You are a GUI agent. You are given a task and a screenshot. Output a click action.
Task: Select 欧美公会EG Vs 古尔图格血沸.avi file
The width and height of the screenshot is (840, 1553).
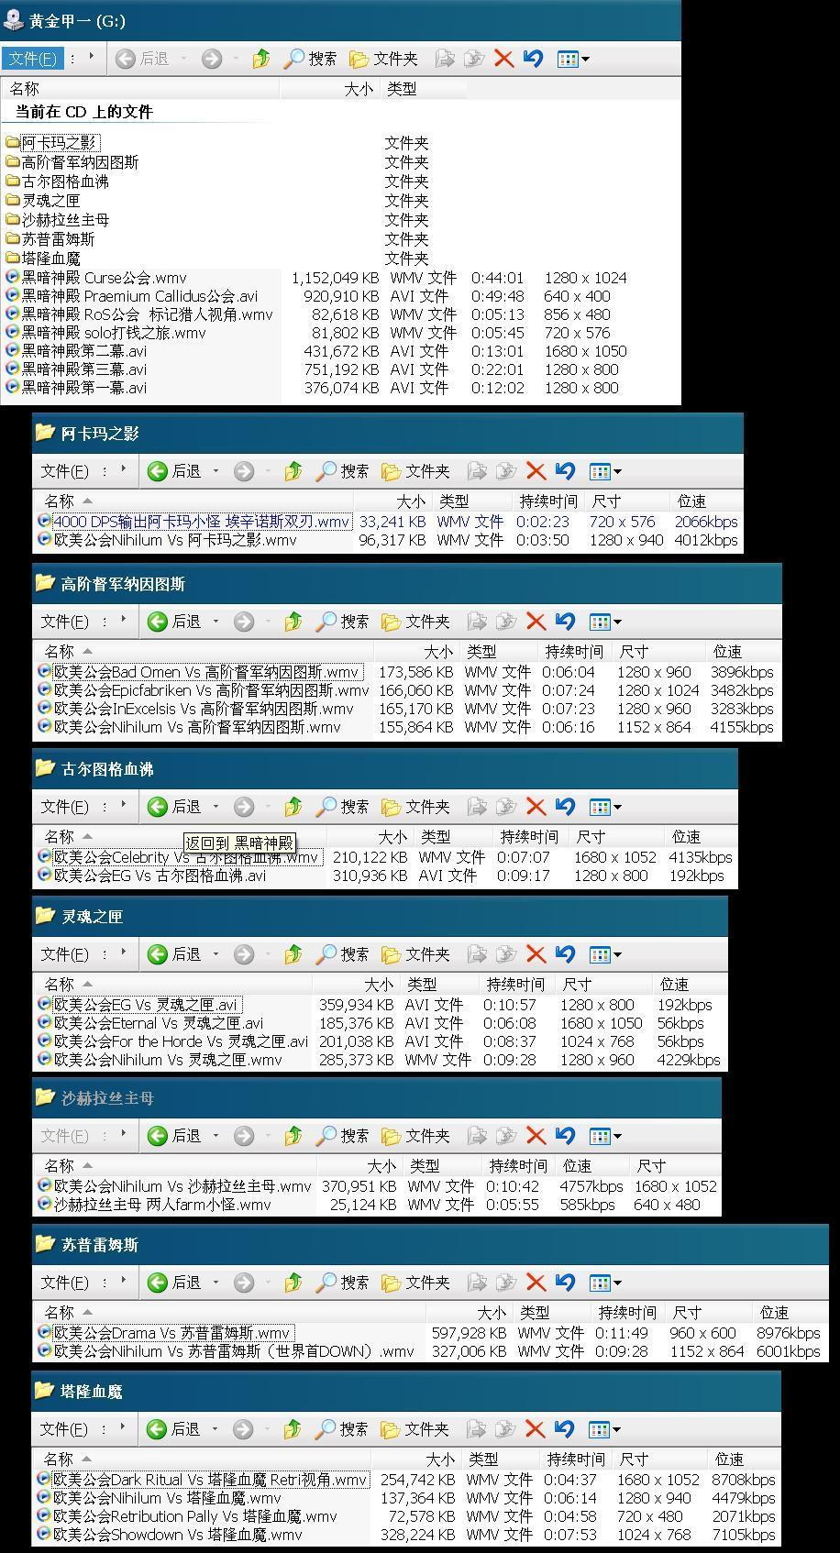click(160, 876)
